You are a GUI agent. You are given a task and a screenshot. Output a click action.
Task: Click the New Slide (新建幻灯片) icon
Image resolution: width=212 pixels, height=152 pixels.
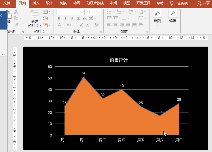[35, 13]
